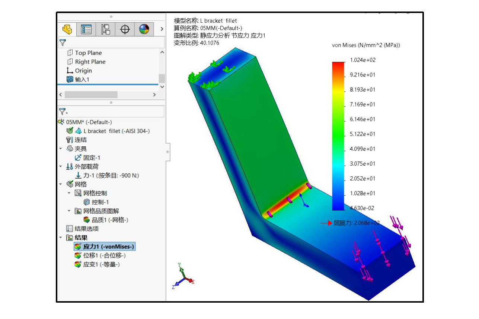Collapse the 外部载荷 external loads folder
The height and width of the screenshot is (319, 479).
tap(61, 166)
